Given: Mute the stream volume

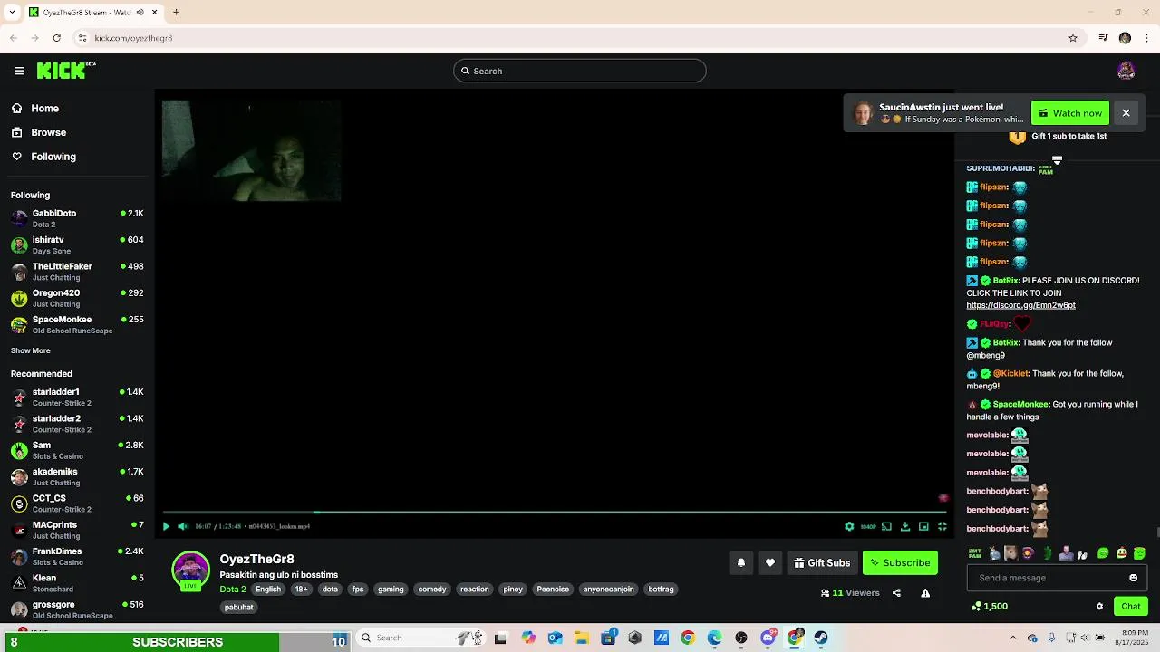Looking at the screenshot, I should click(183, 526).
